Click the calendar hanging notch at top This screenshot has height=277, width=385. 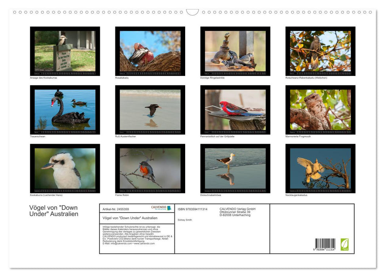click(x=192, y=12)
